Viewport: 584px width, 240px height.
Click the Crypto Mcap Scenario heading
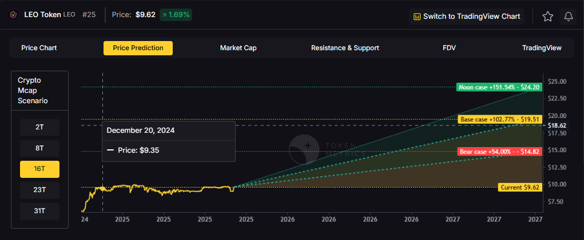[x=33, y=91]
